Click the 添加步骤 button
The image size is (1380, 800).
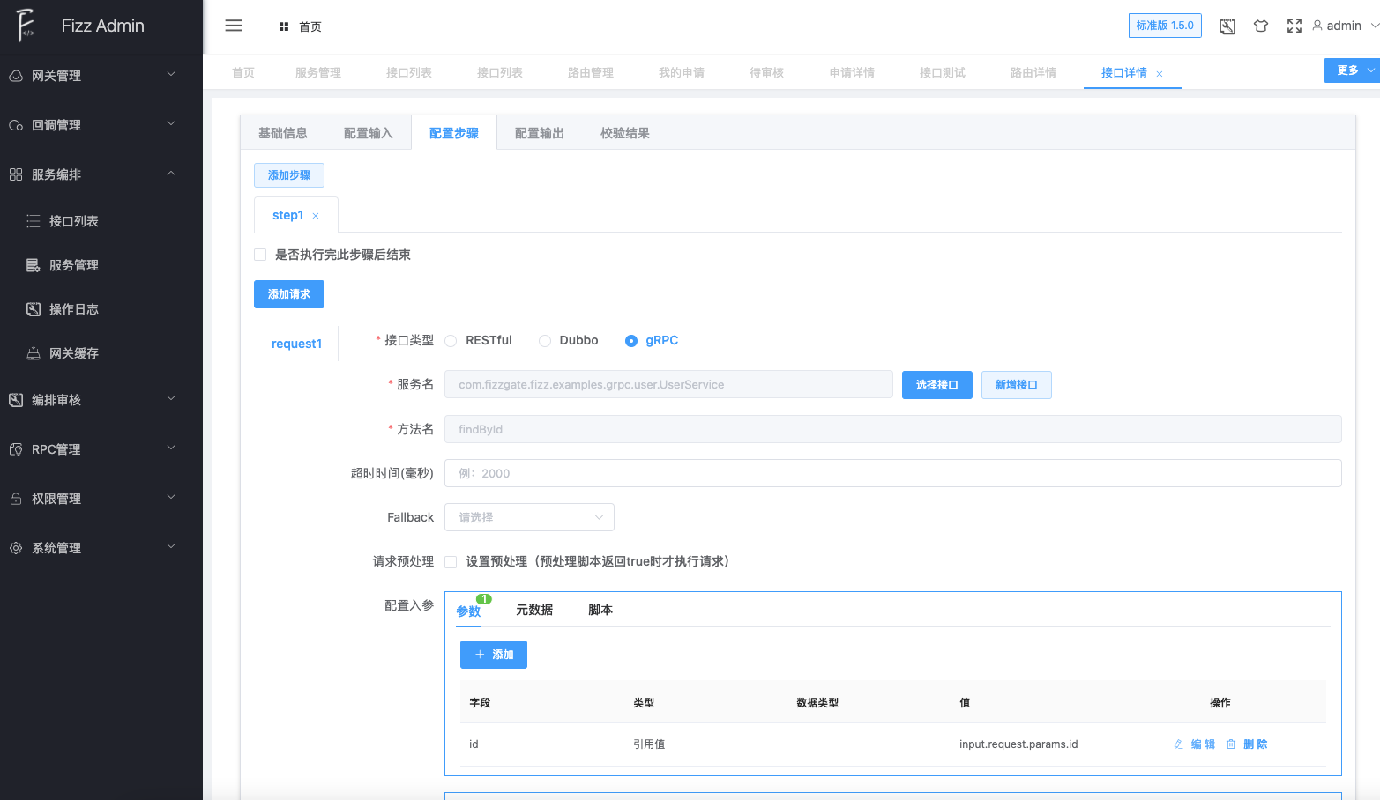tap(288, 175)
